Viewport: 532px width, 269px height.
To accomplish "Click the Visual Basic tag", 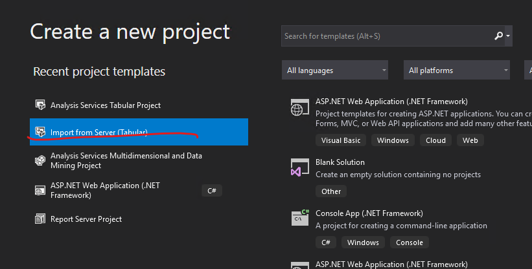I will coord(341,140).
